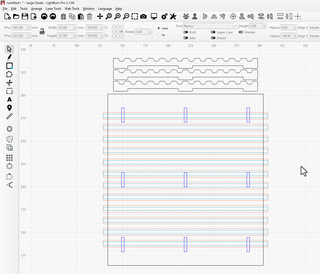This screenshot has width=320, height=274.
Task: Open the Web Tools menu
Action: tap(72, 9)
